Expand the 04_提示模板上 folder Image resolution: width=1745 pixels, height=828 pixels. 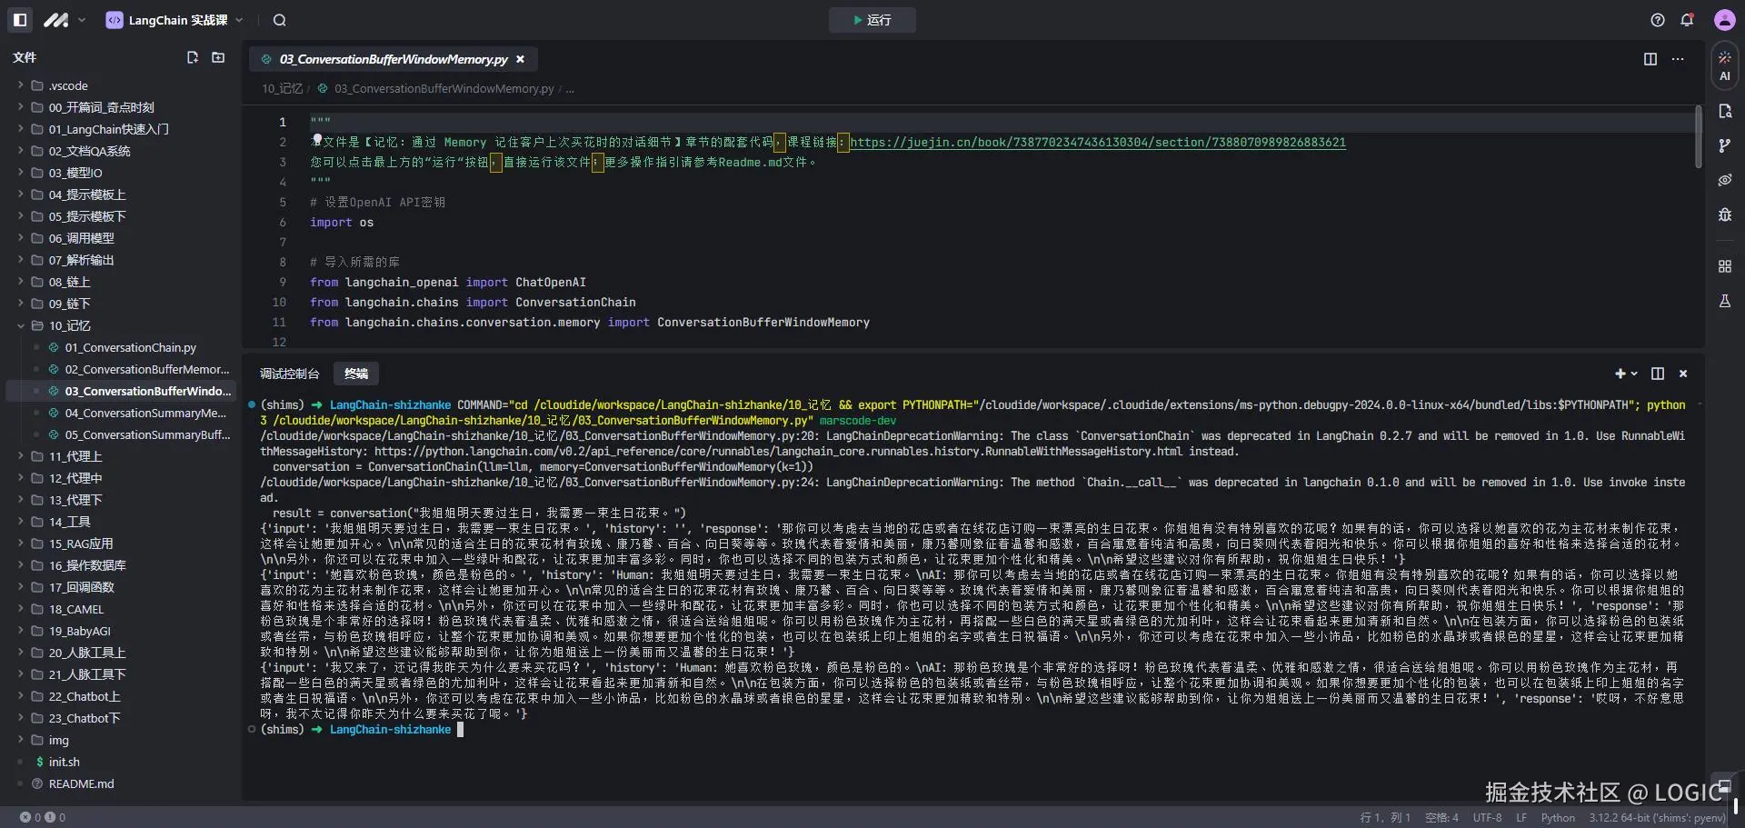pos(87,195)
